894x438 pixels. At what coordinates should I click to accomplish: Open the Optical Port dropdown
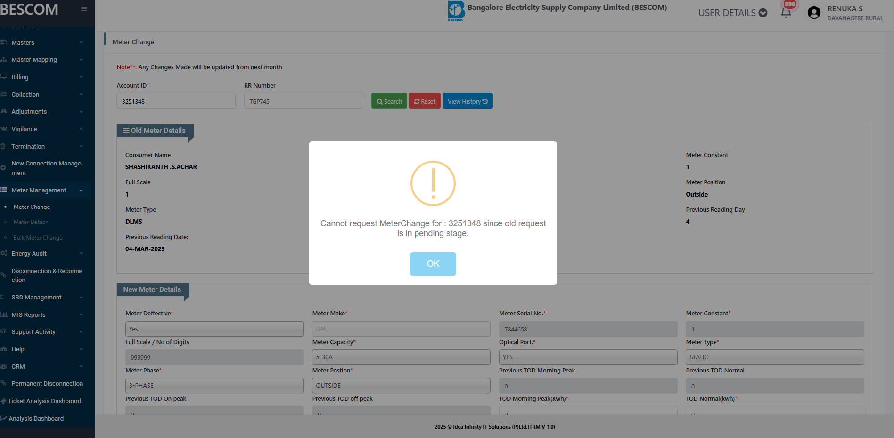pyautogui.click(x=588, y=357)
